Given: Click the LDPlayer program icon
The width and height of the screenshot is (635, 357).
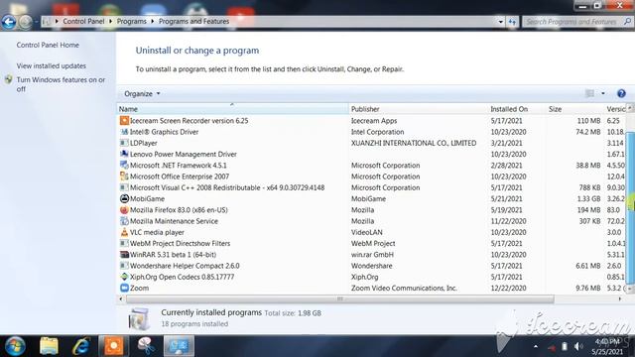Looking at the screenshot, I should pyautogui.click(x=124, y=143).
